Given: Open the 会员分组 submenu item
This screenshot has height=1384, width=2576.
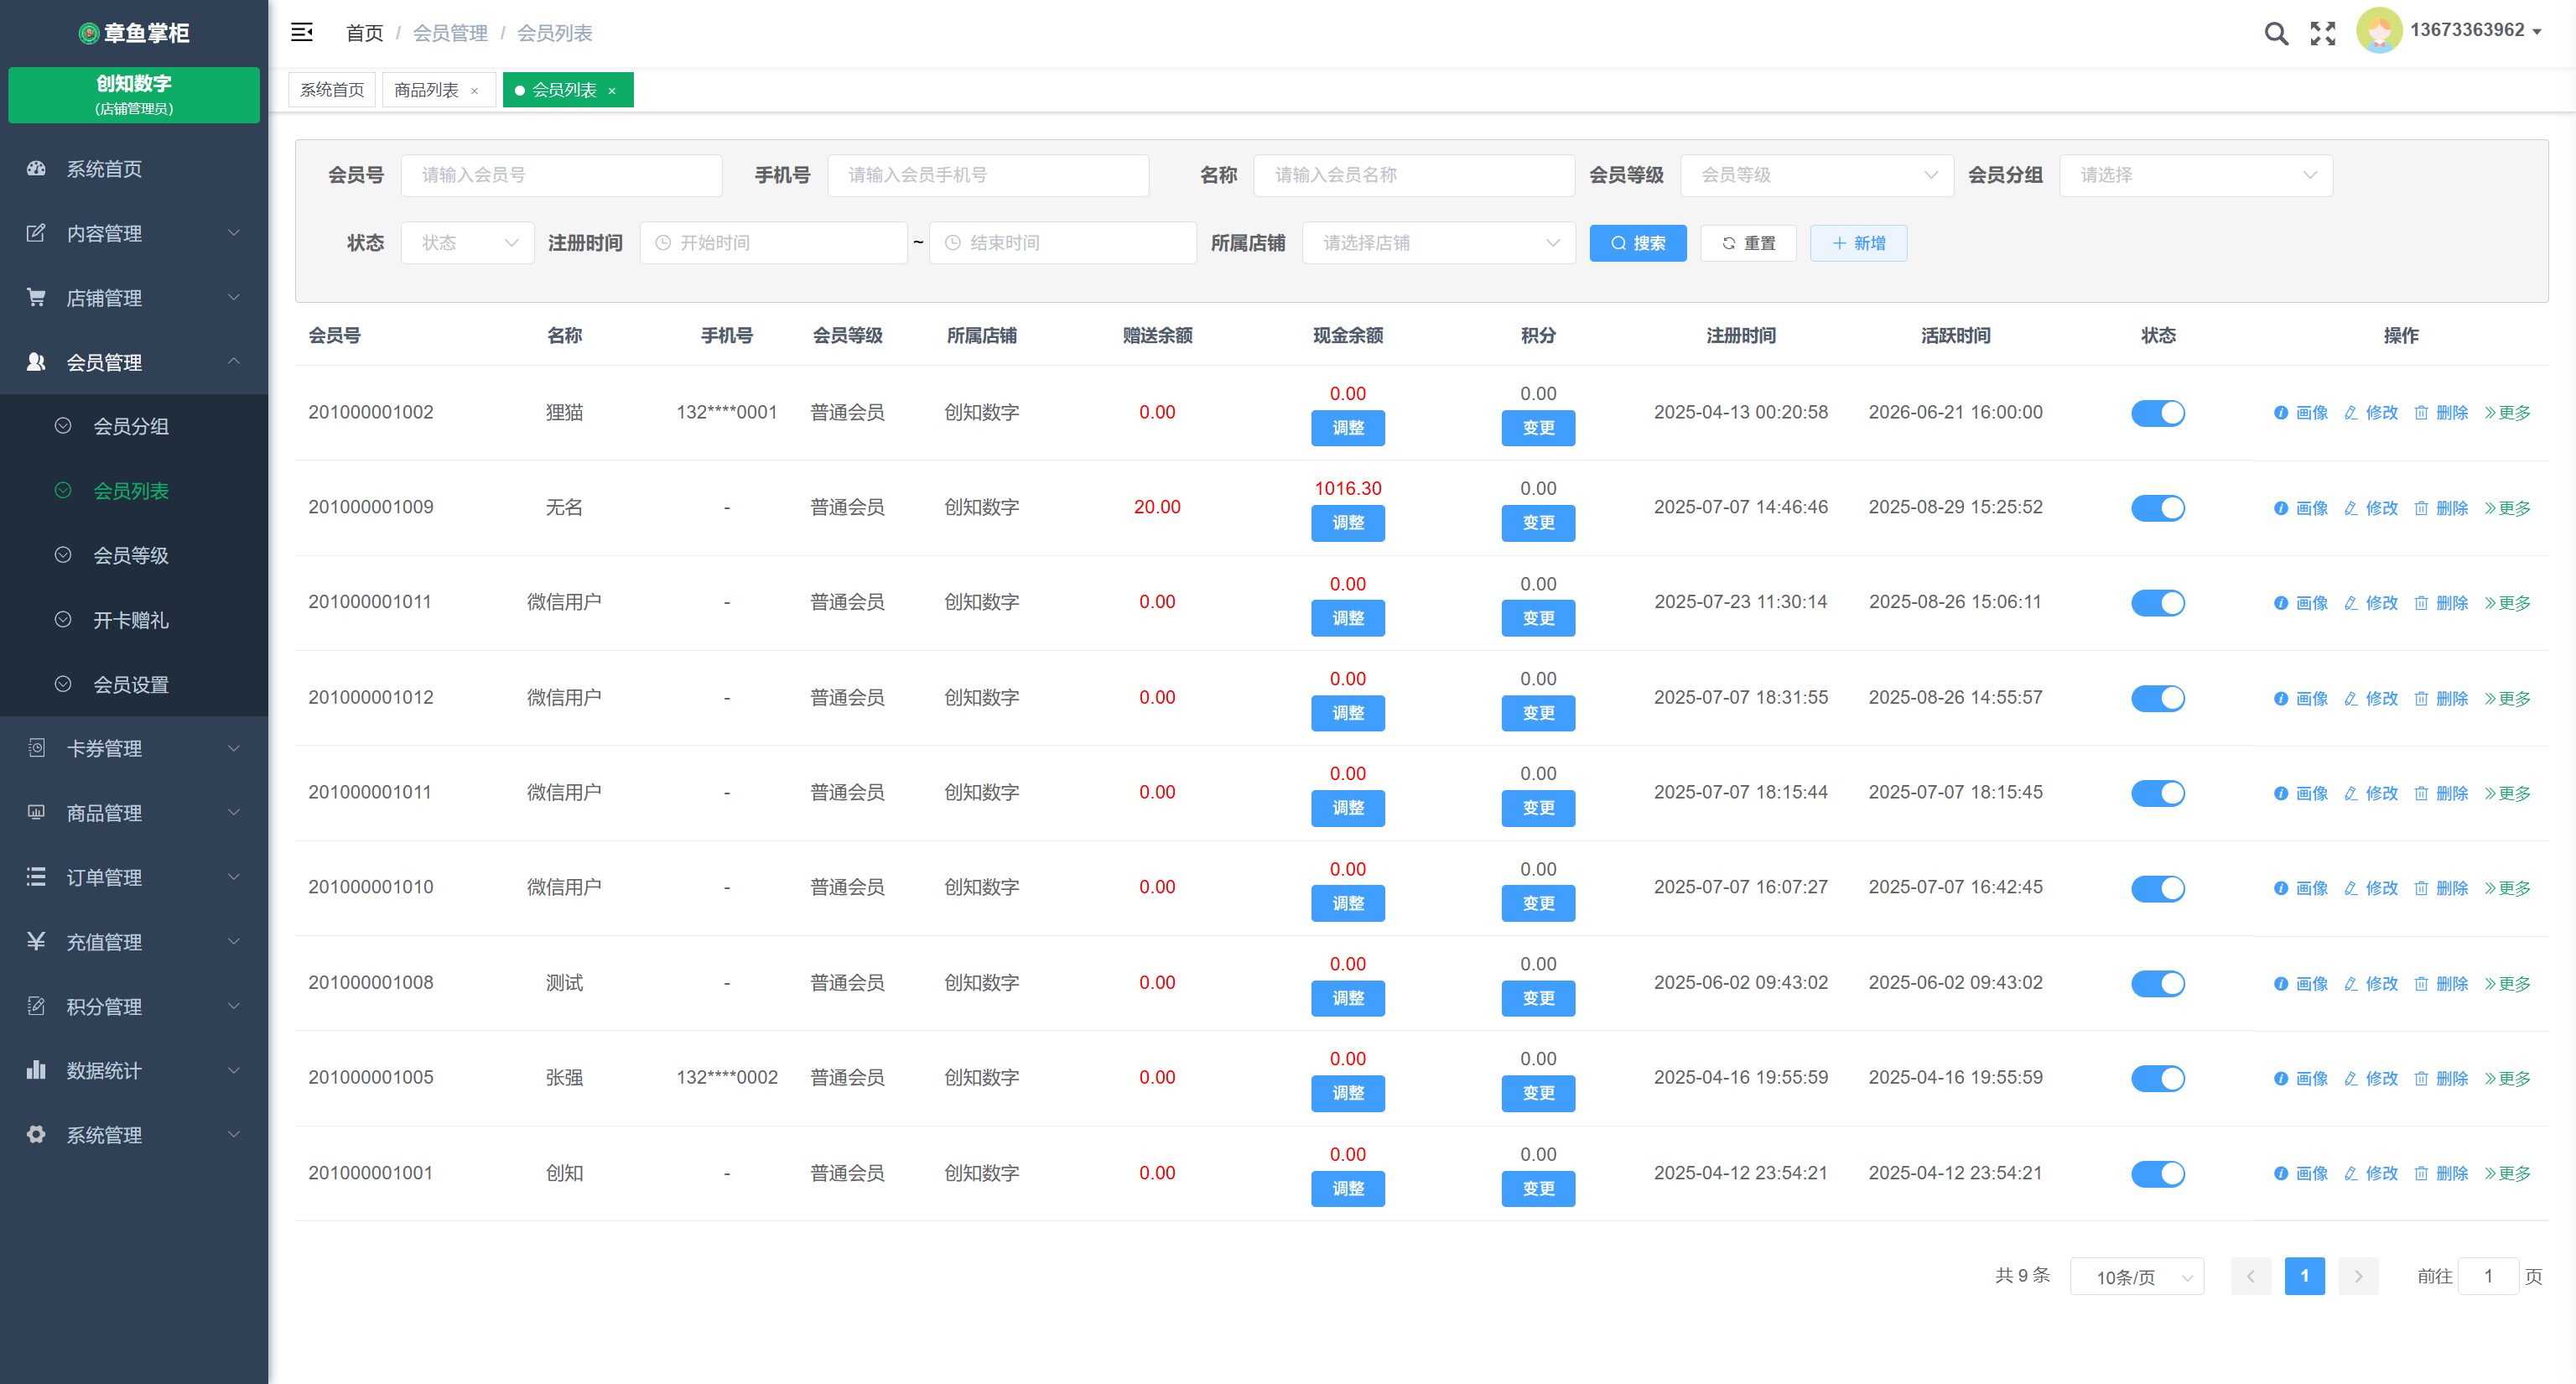Looking at the screenshot, I should [134, 426].
